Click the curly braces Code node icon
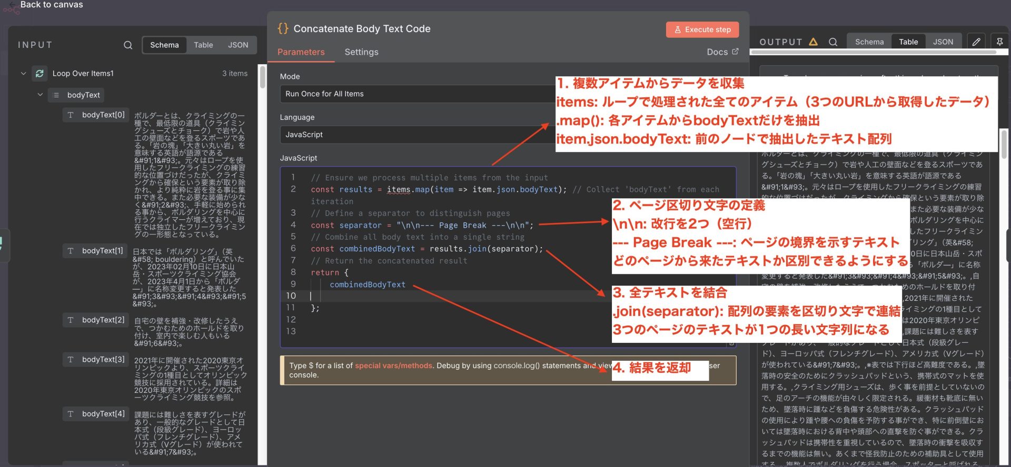 (x=283, y=29)
